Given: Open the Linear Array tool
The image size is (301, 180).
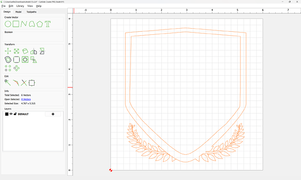Looking at the screenshot, I should (8, 68).
